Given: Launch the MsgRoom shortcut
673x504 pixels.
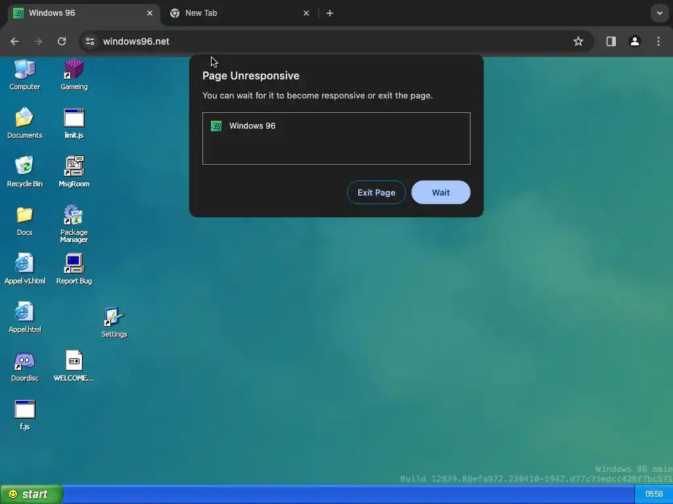Looking at the screenshot, I should click(74, 172).
